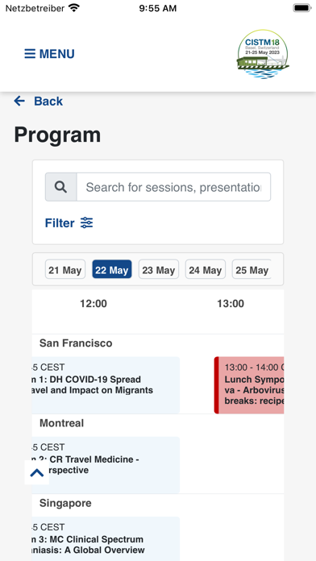316x561 pixels.
Task: Tap the scroll-to-top chevron button
Action: 37,472
